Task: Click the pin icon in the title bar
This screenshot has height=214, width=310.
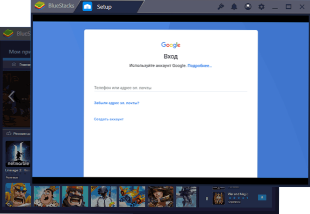Action: pos(221,7)
